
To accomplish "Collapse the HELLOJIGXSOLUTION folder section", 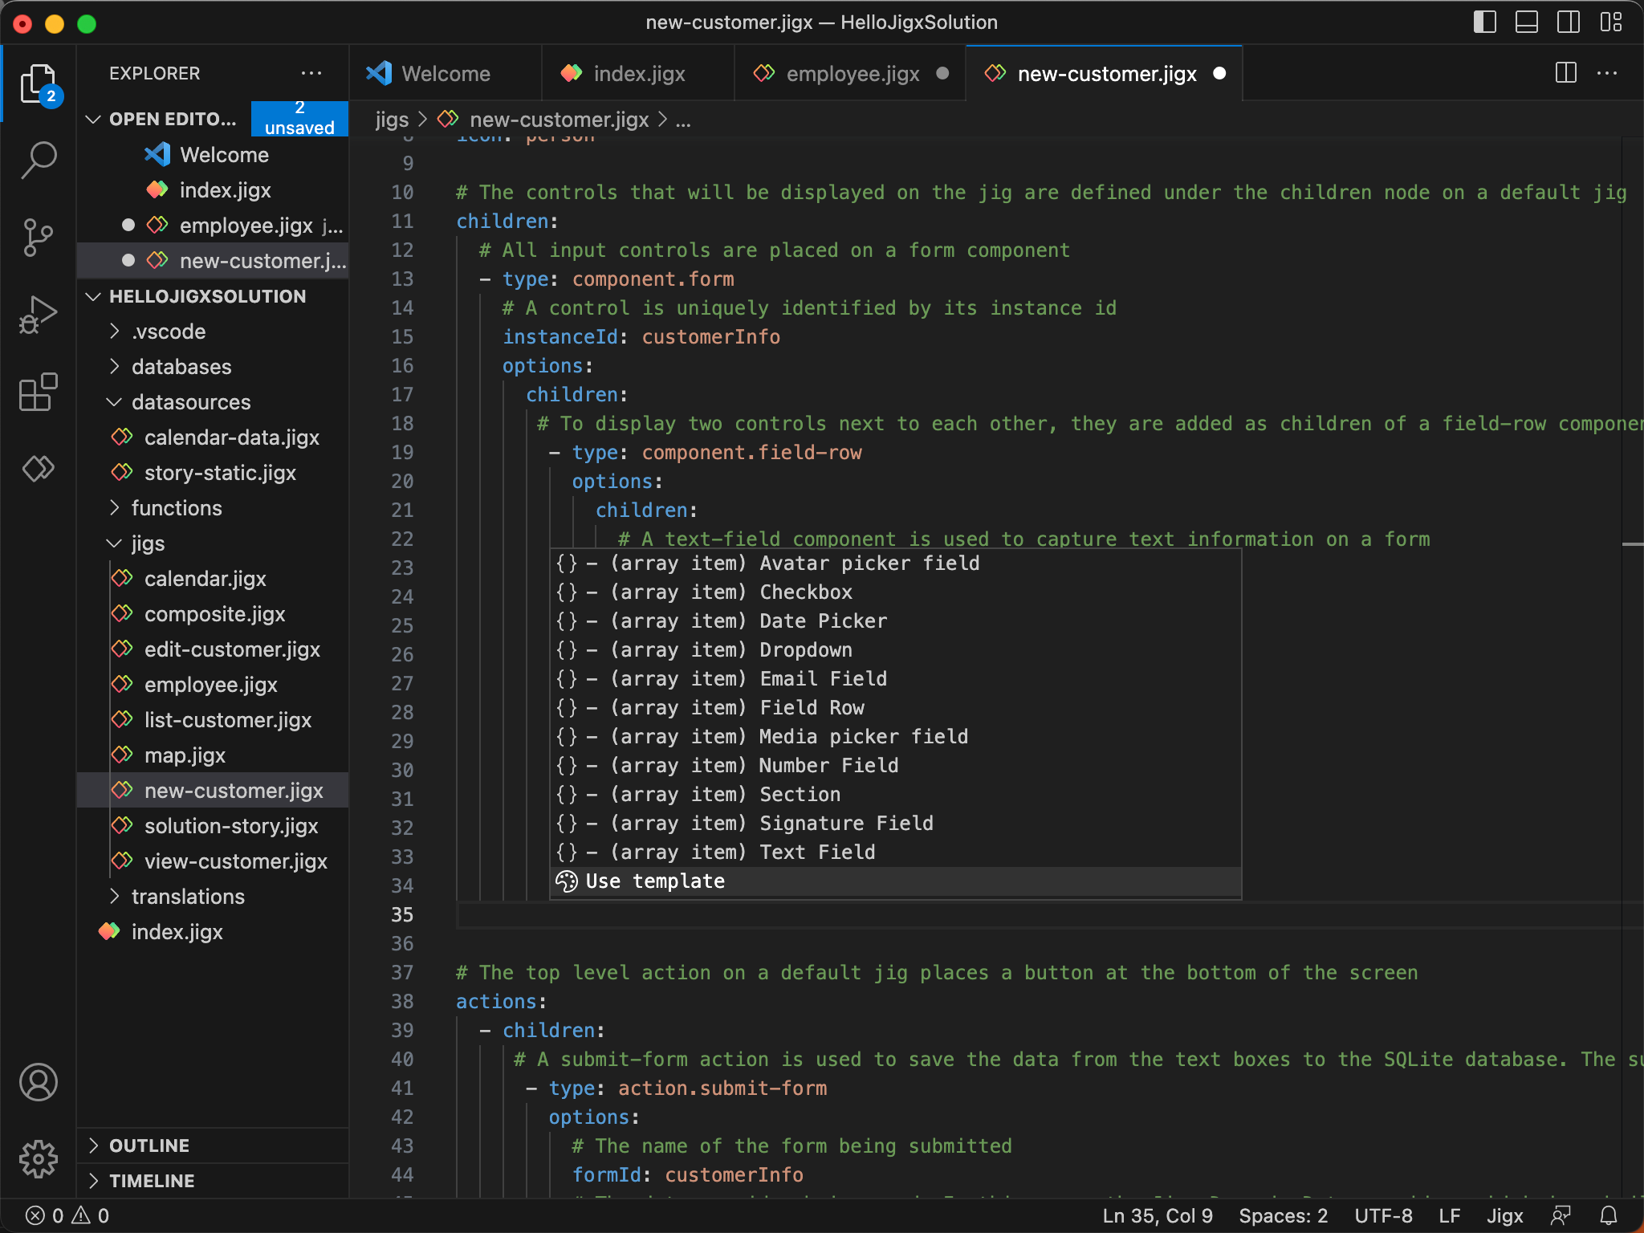I will click(213, 296).
